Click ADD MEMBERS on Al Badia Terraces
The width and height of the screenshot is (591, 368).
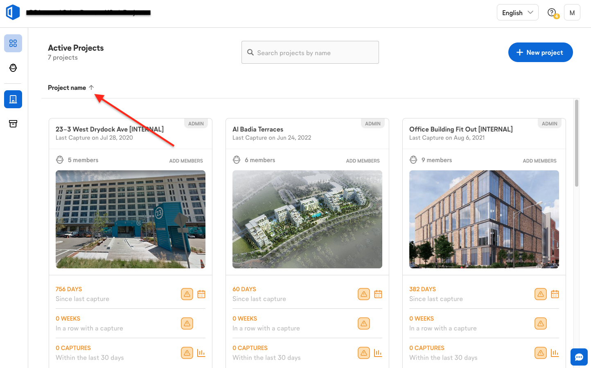click(x=363, y=161)
